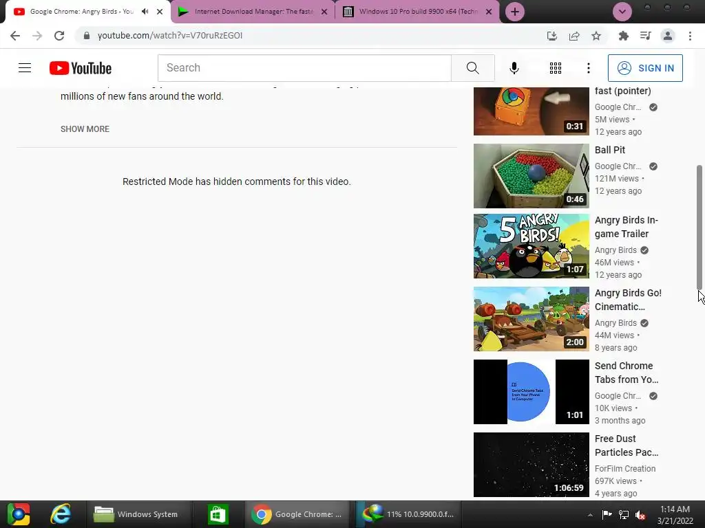Close the Windows 10 Pro build tab
Viewport: 705px width, 528px height.
pyautogui.click(x=489, y=12)
